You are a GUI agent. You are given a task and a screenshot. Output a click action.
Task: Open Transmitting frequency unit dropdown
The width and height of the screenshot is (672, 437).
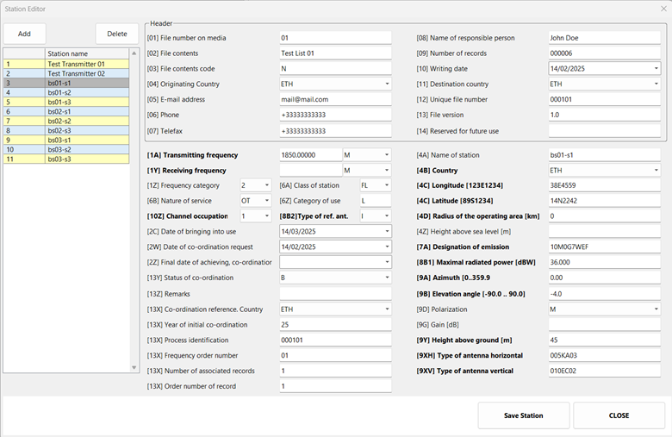(387, 155)
